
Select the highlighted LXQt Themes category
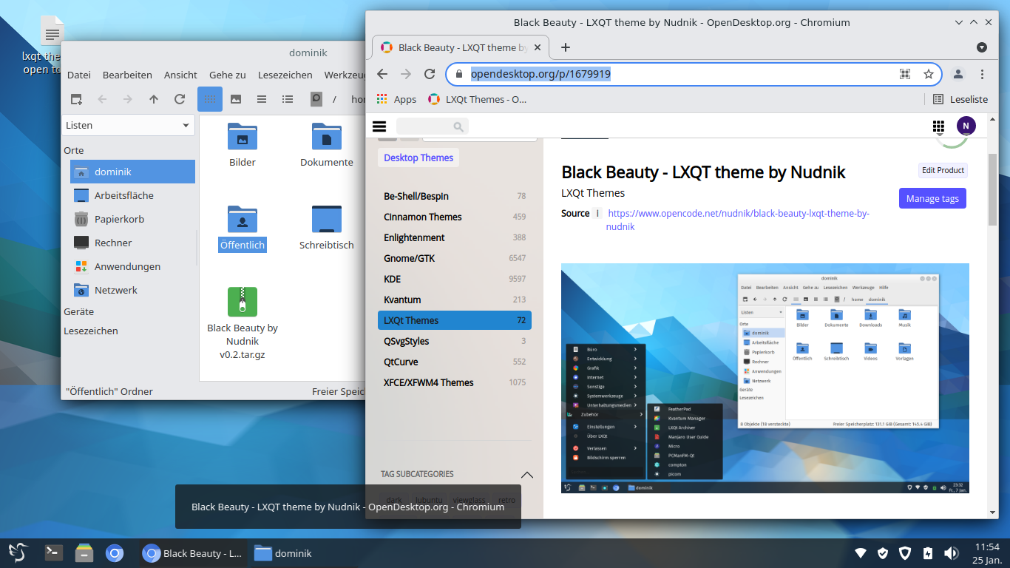point(455,320)
